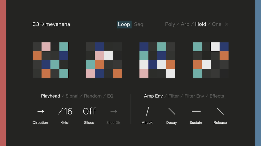Open the EQ tab
The width and height of the screenshot is (261, 146).
point(110,96)
